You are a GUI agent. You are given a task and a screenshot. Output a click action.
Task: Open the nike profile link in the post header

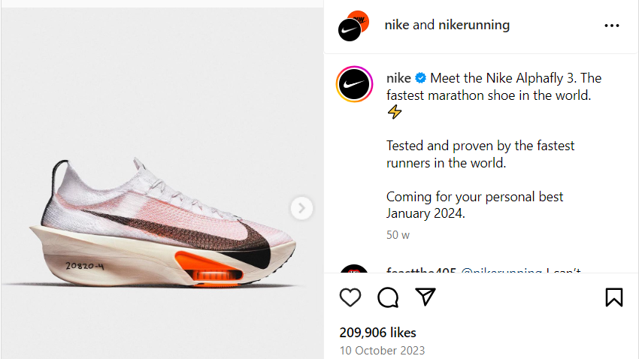click(x=397, y=25)
